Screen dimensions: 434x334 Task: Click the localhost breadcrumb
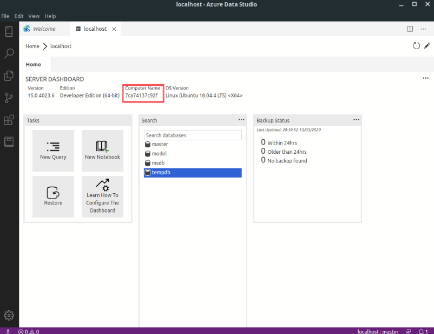pyautogui.click(x=61, y=46)
